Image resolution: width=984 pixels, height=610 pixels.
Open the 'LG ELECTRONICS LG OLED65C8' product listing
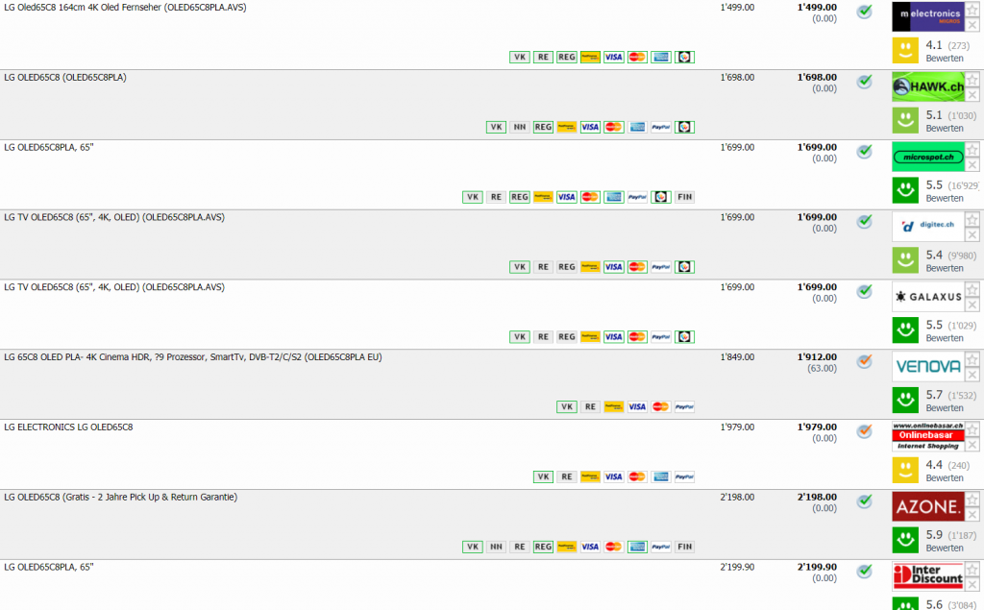click(68, 427)
